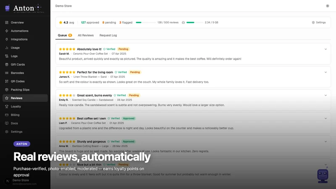Switch to the All Reviews tab

click(86, 35)
